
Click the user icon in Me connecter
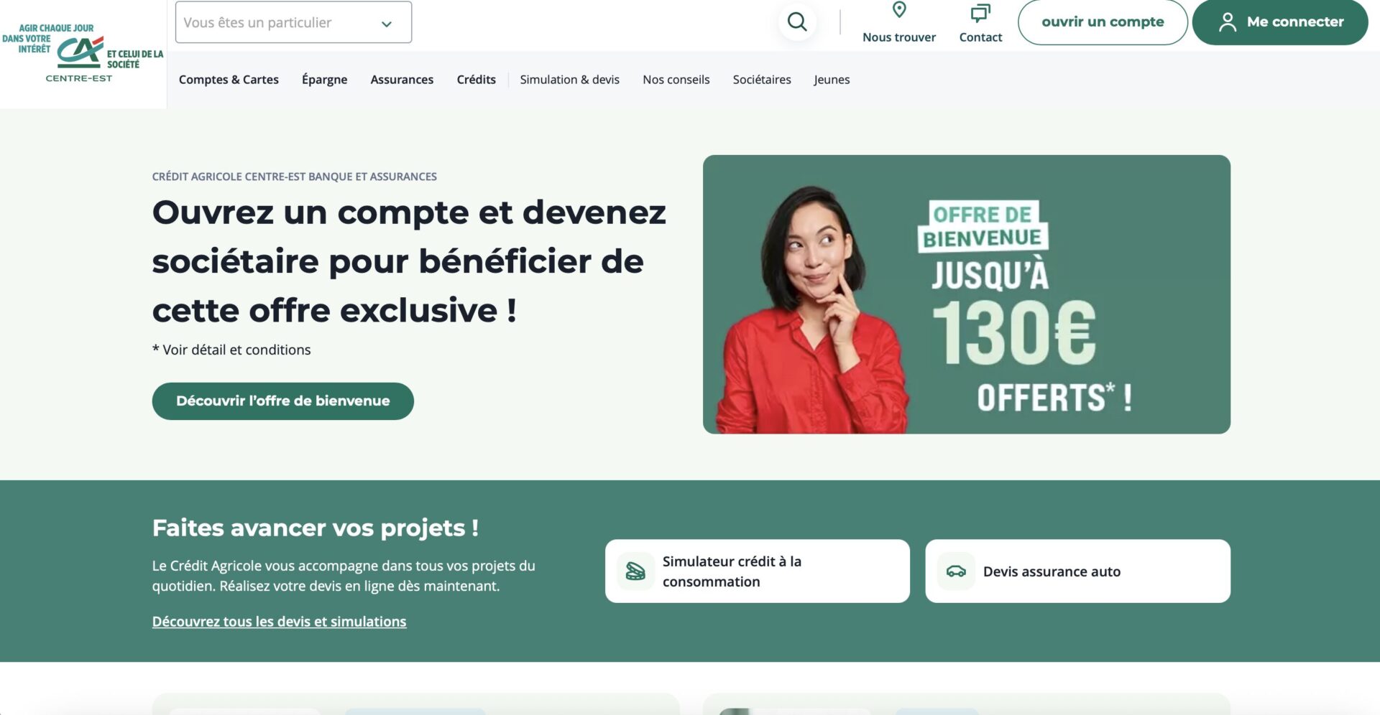(1228, 22)
